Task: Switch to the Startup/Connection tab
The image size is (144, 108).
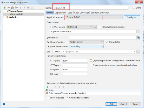Action: click(x=100, y=13)
